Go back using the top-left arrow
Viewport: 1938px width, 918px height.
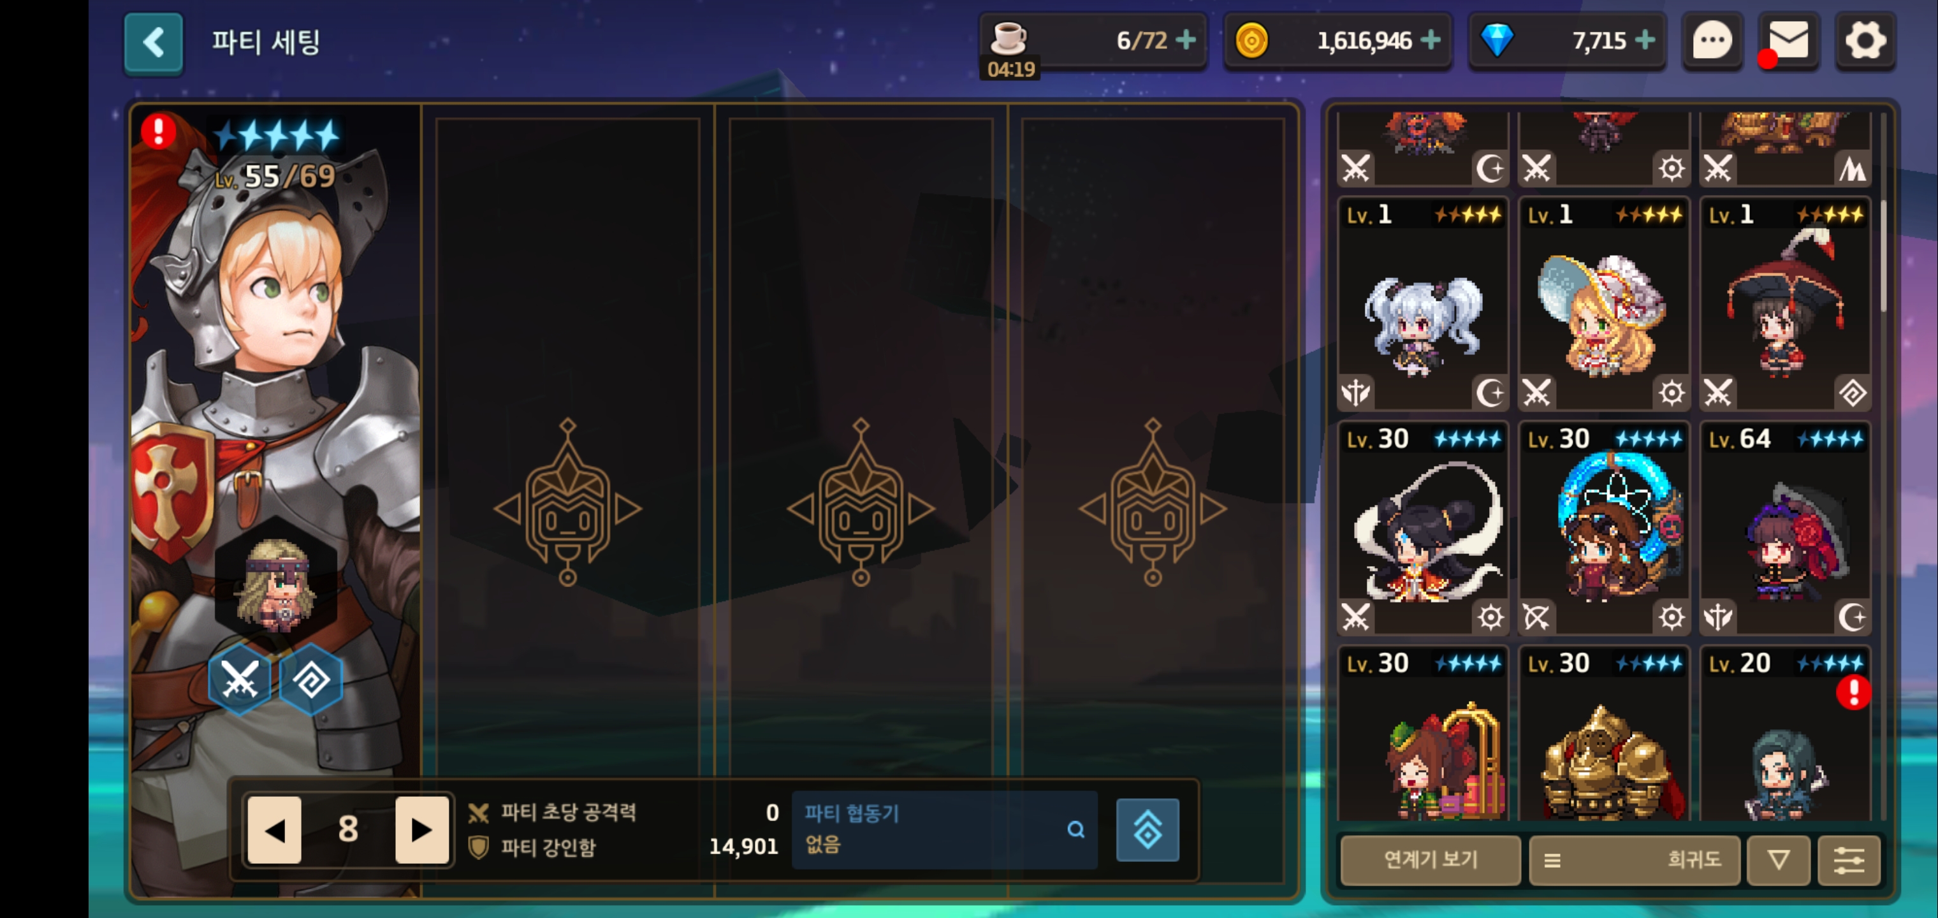[154, 43]
